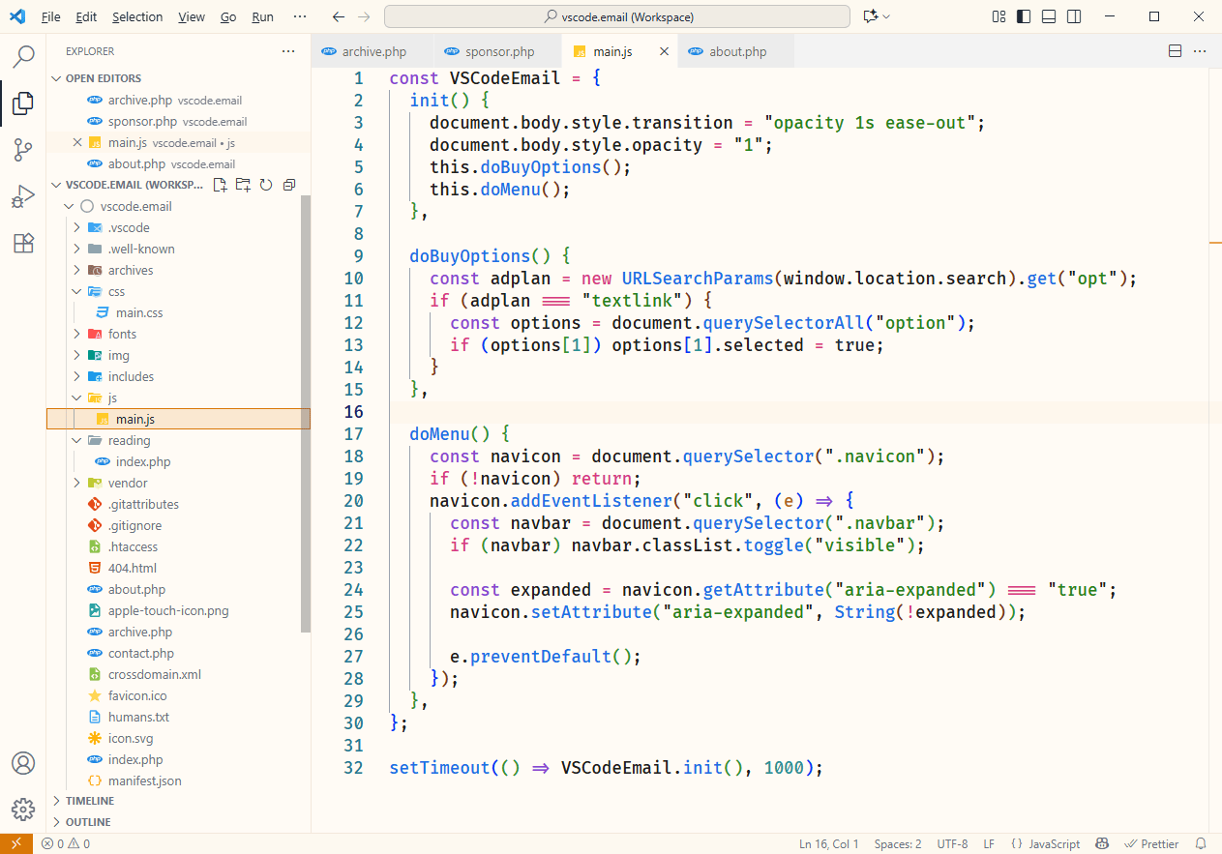Open the Manage gear icon
Image resolution: width=1222 pixels, height=854 pixels.
coord(23,810)
